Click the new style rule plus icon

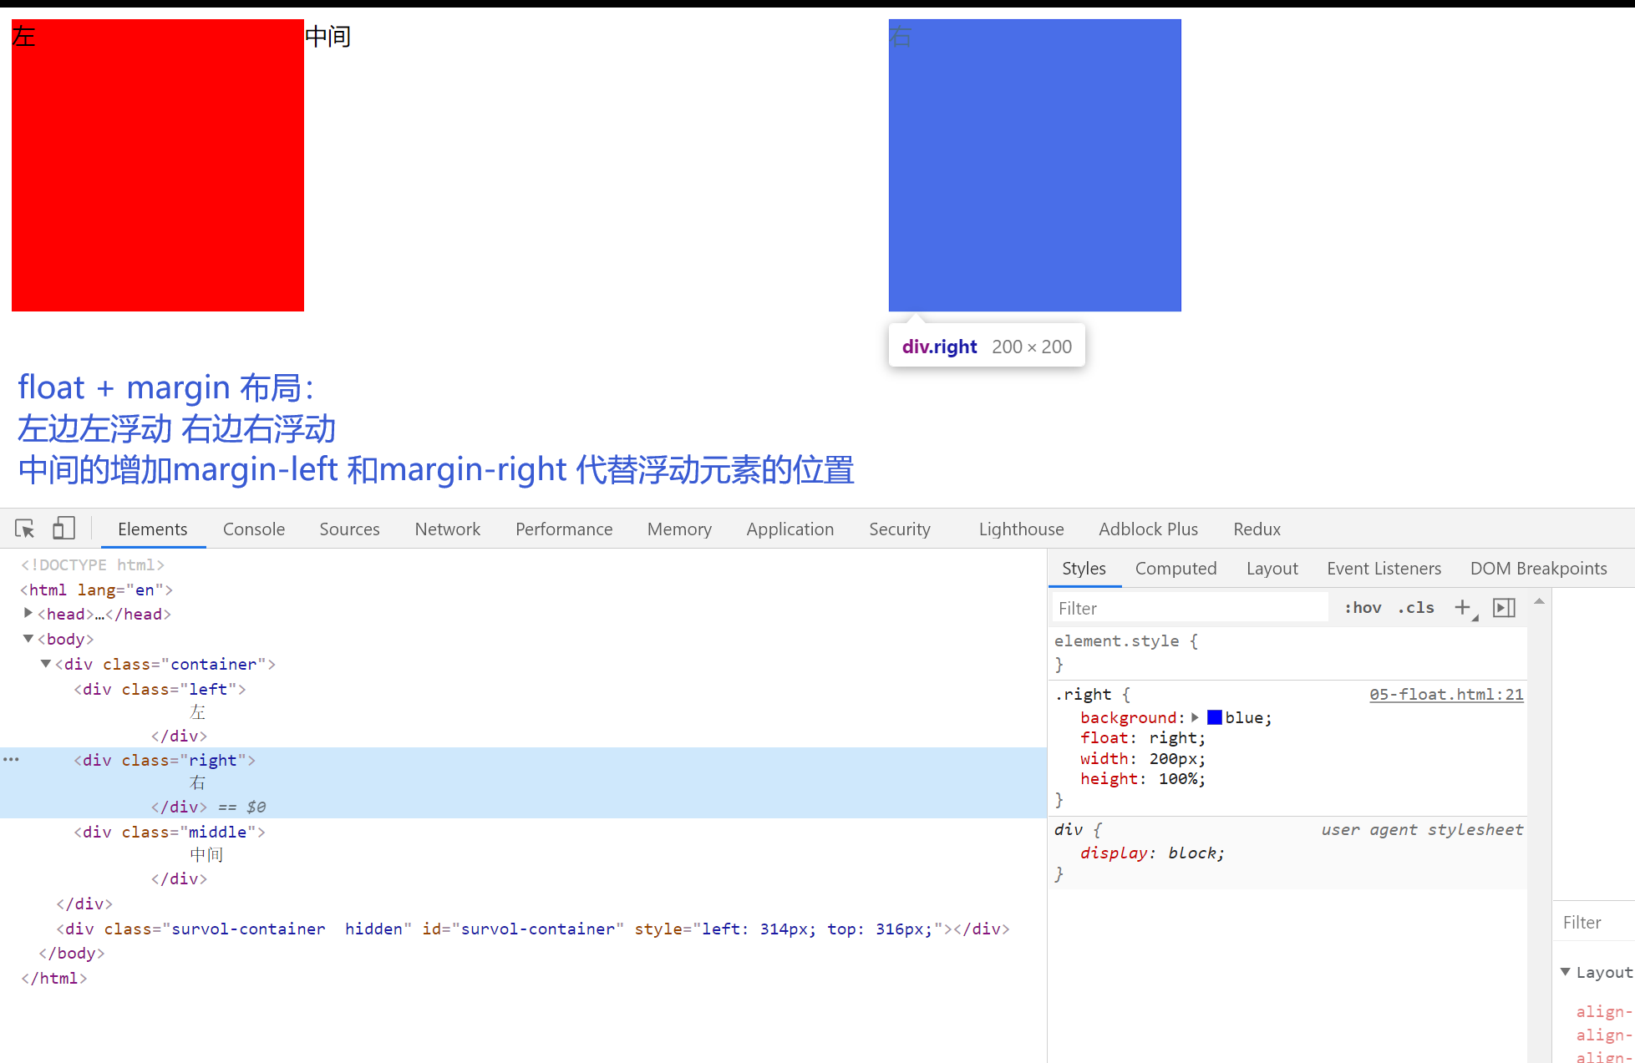[x=1461, y=607]
